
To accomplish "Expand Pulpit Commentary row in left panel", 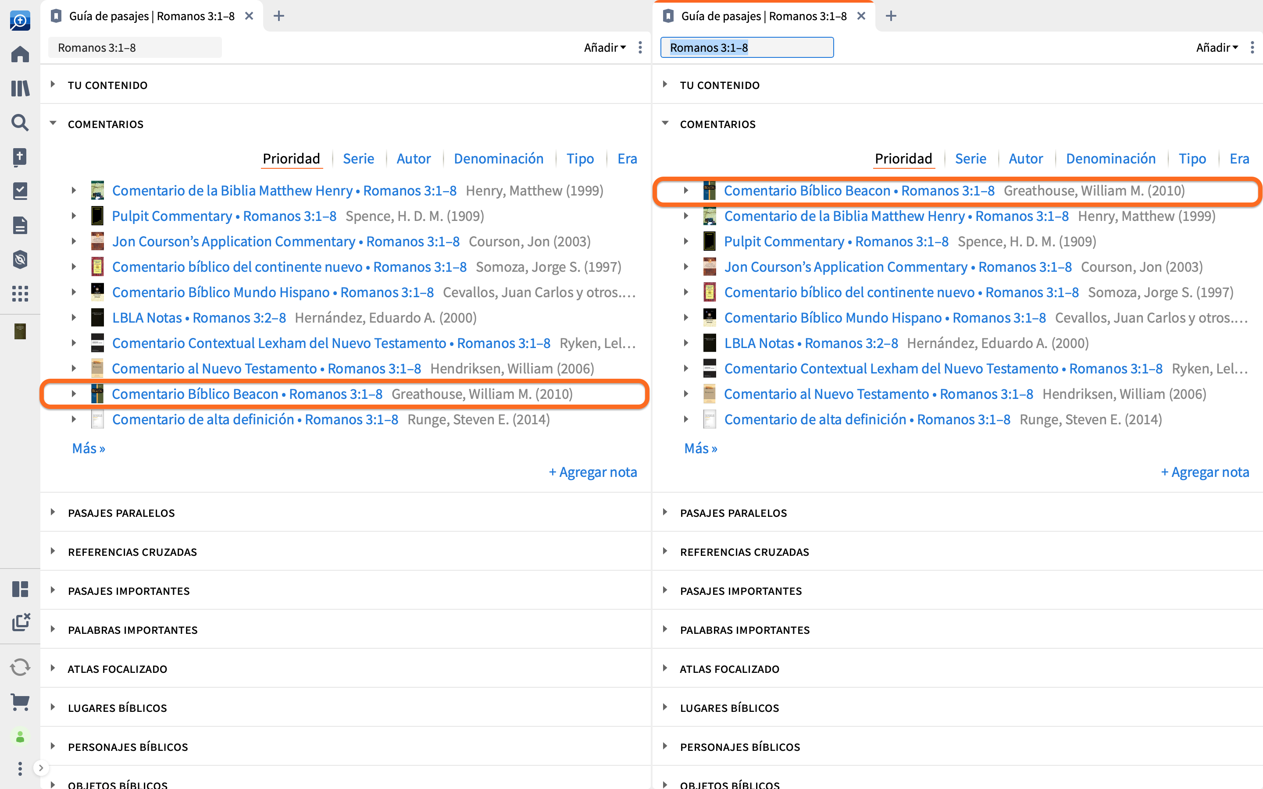I will 74,216.
